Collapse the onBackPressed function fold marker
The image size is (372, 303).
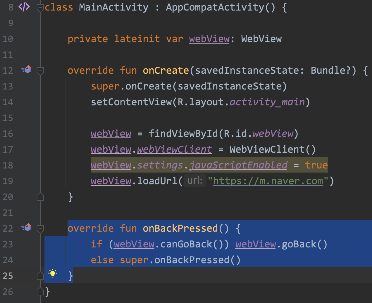(x=40, y=228)
